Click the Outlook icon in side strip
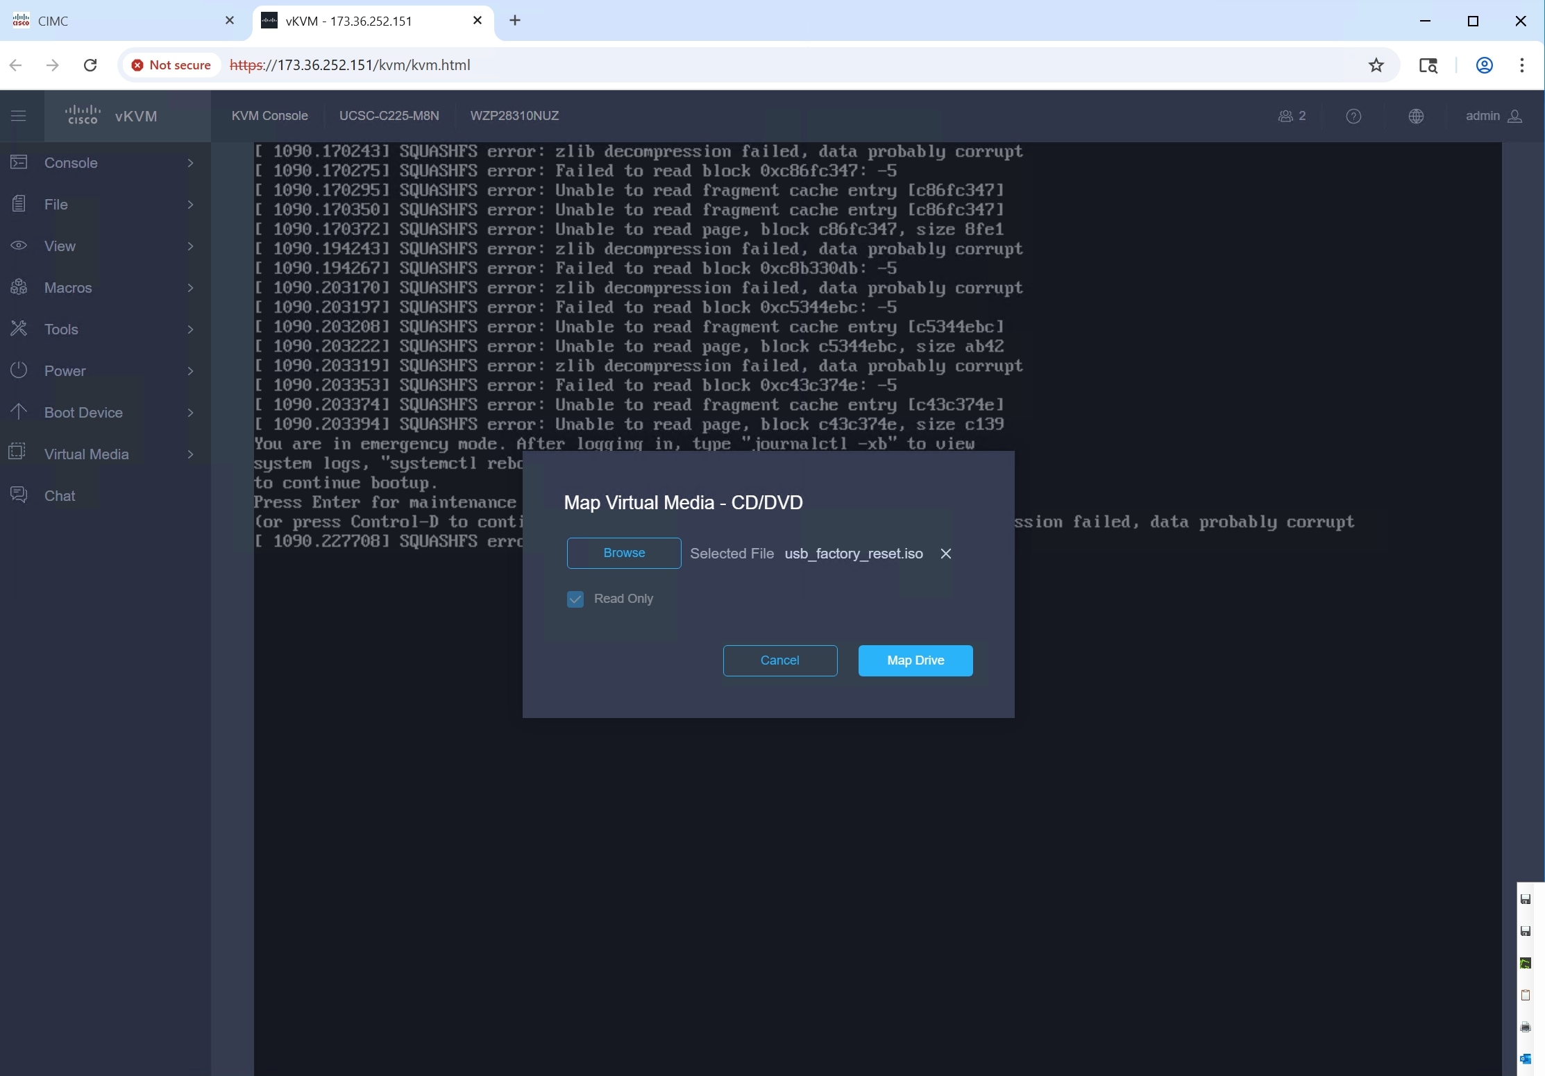This screenshot has width=1545, height=1076. point(1526,1059)
